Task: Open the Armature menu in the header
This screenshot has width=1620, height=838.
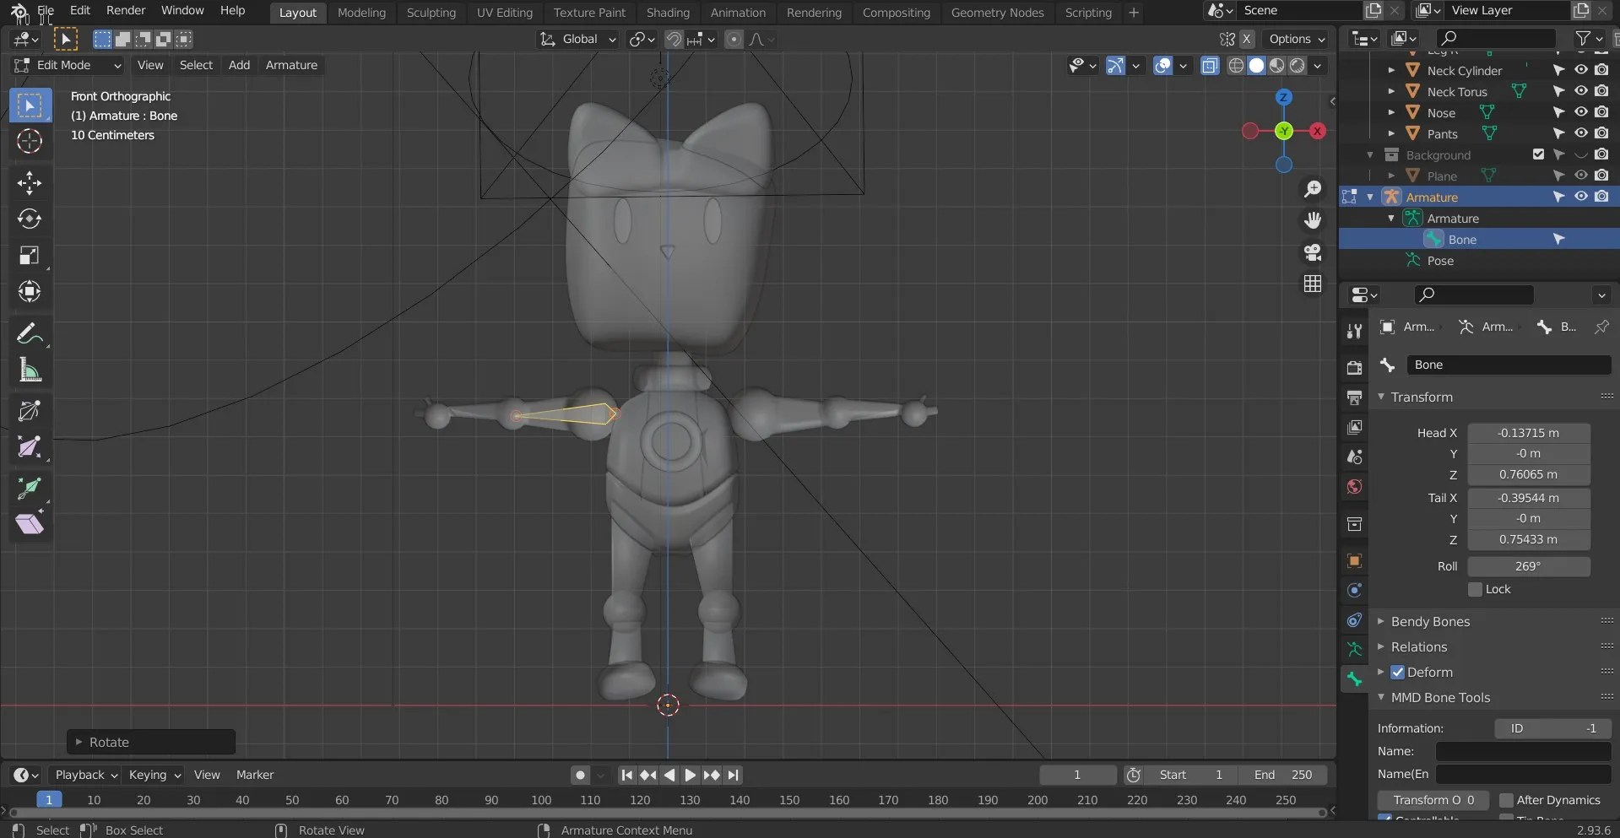Action: [291, 65]
